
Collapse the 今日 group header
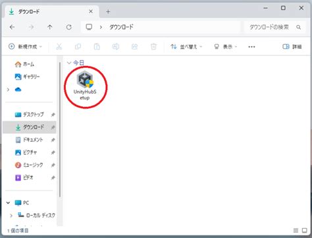point(69,63)
